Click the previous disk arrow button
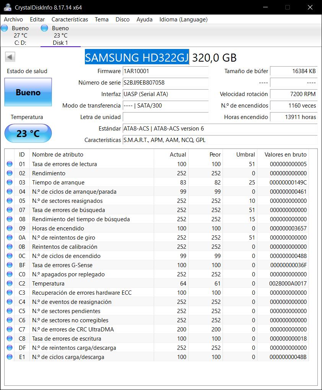The image size is (322, 390). 10,57
